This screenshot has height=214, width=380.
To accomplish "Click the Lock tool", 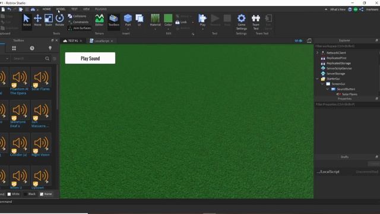I will tap(181, 22).
